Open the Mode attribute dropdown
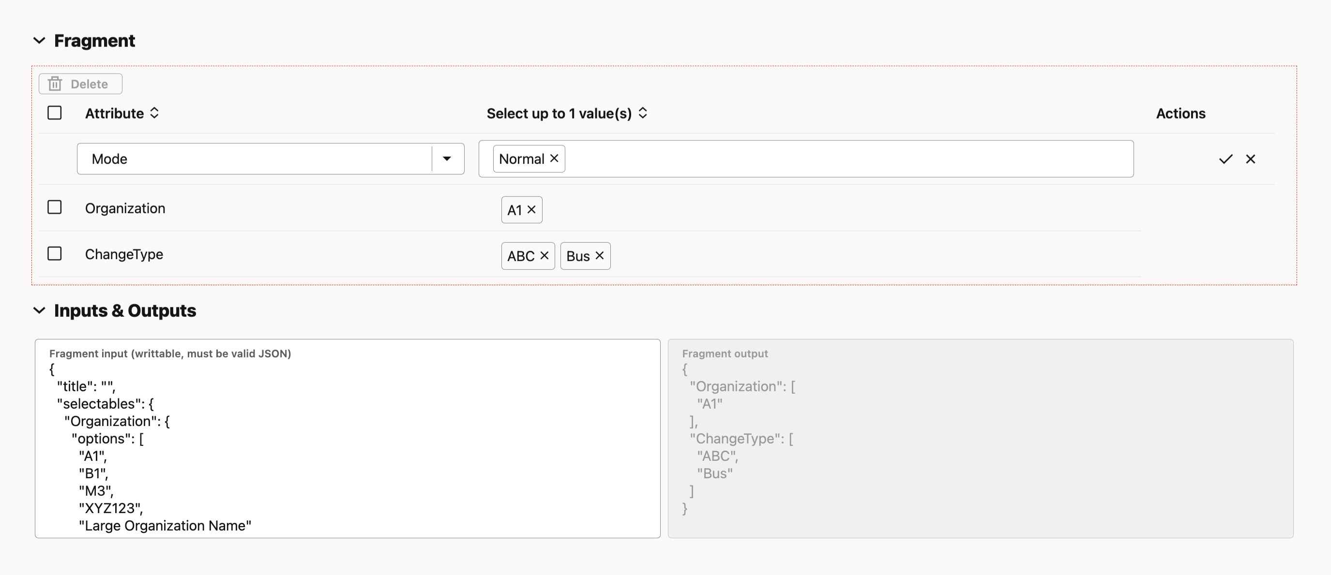Image resolution: width=1331 pixels, height=575 pixels. [x=447, y=159]
